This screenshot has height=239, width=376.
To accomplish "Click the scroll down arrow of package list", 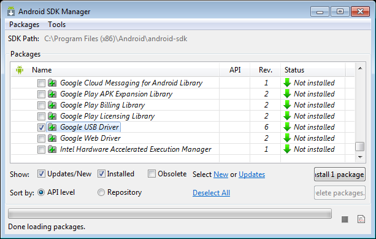I will click(x=360, y=157).
